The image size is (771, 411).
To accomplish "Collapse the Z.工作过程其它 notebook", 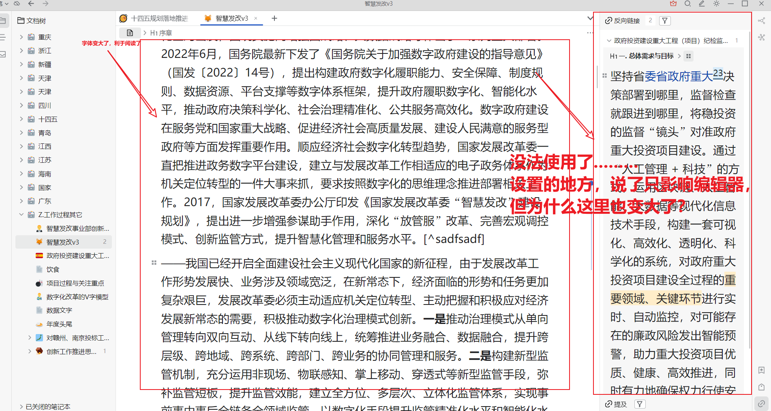I will pos(21,215).
